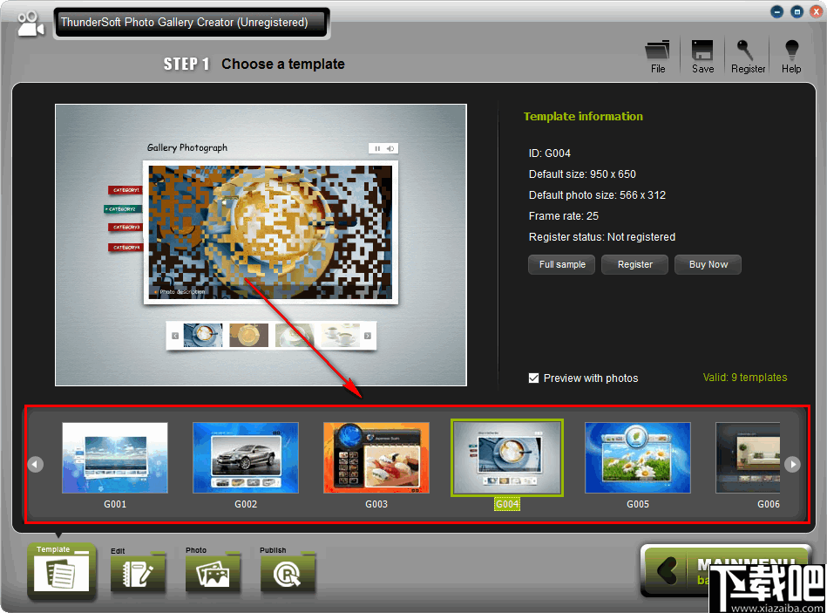
Task: Select template G005 thumbnail
Action: click(637, 458)
